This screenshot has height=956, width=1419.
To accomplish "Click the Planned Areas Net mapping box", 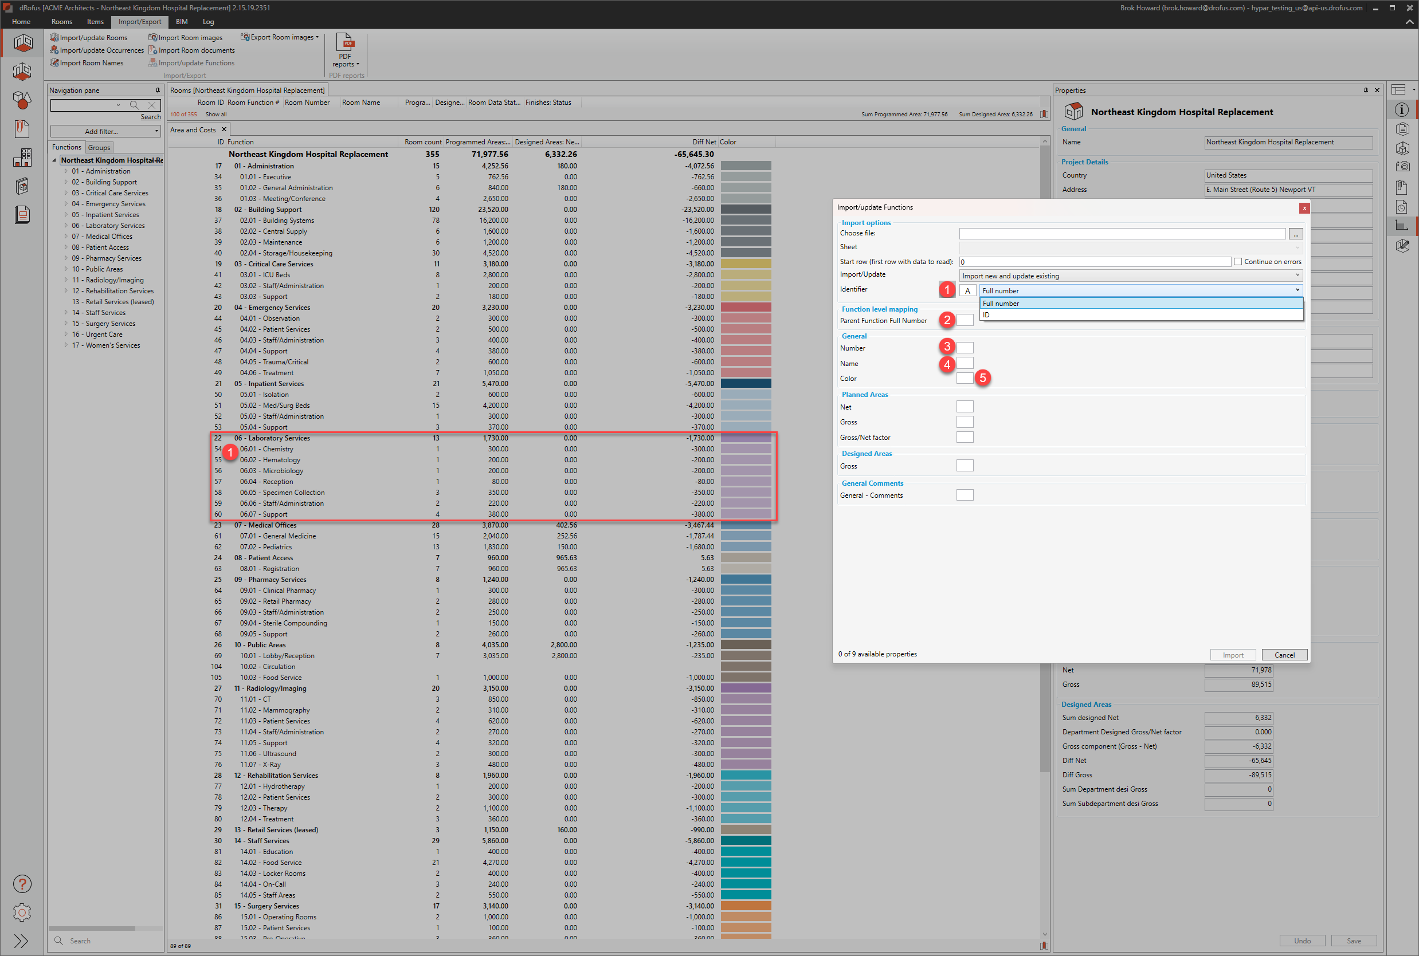I will (x=965, y=407).
